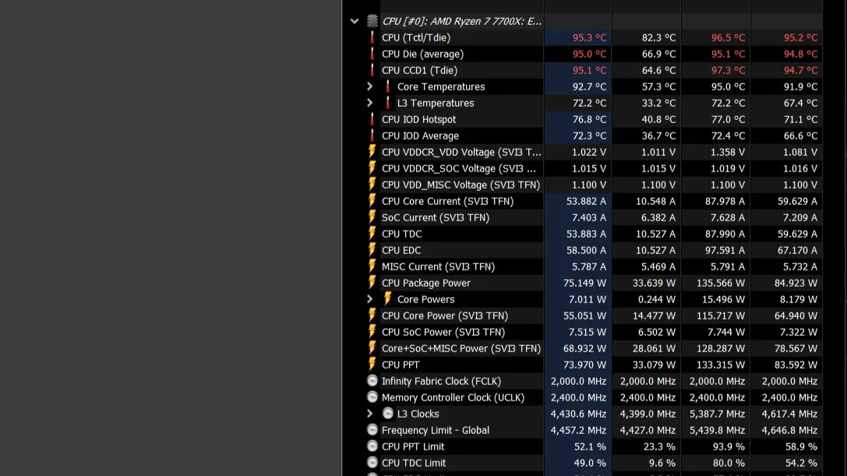Click the CPU chip icon in header
The height and width of the screenshot is (476, 847).
(x=372, y=22)
